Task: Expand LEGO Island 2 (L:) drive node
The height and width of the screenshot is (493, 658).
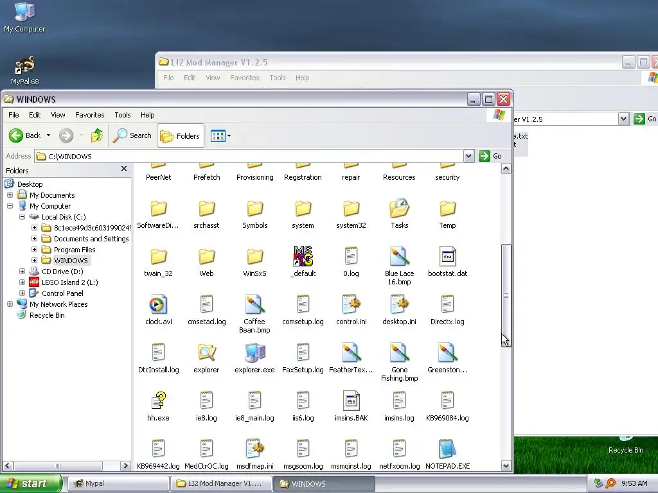Action: tap(22, 282)
